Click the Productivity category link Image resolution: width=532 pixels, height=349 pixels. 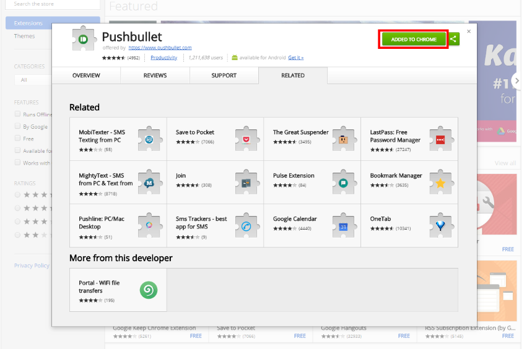coord(164,58)
